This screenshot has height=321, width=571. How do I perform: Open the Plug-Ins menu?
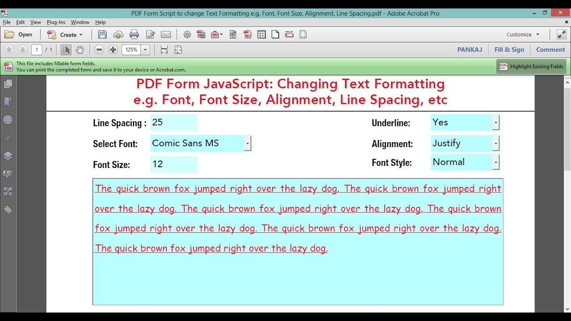(x=56, y=22)
